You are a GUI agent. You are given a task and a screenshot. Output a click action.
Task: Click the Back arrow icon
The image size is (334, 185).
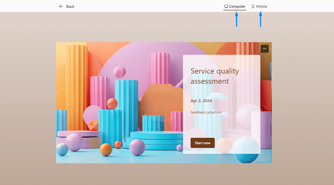pyautogui.click(x=61, y=6)
